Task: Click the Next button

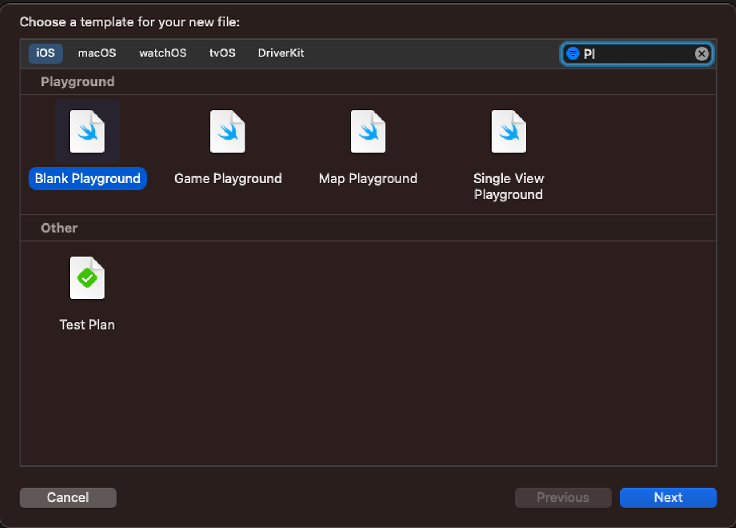Action: (668, 498)
